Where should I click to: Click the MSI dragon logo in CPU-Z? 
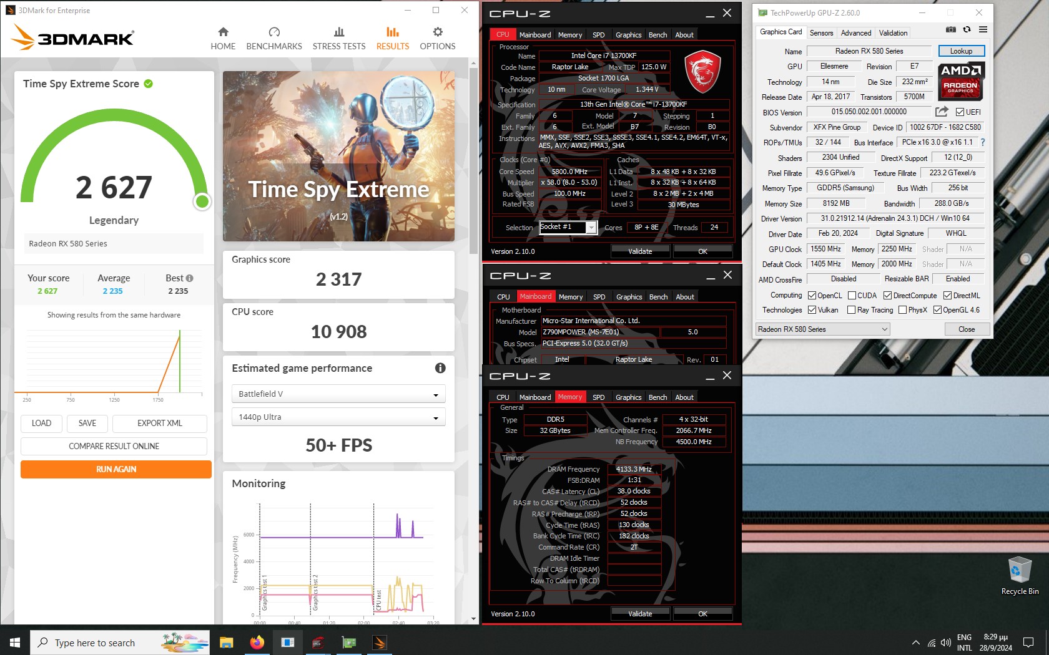tap(702, 72)
